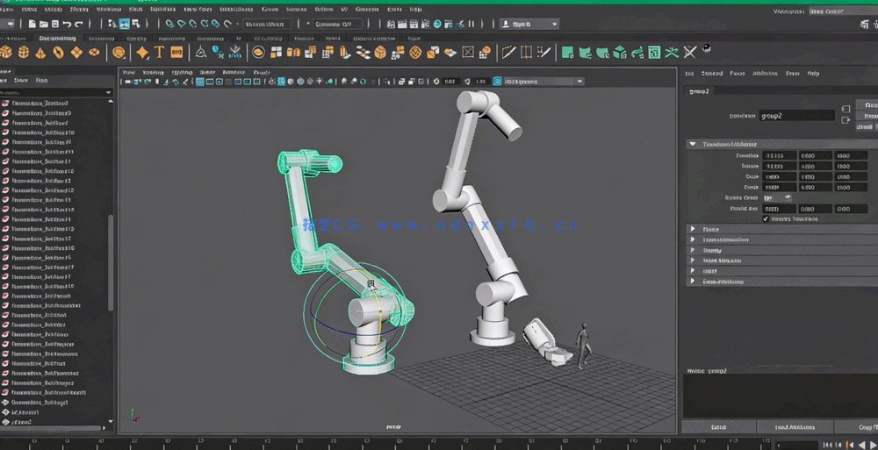Collapse the Transform Attributes section
The width and height of the screenshot is (878, 450).
point(692,144)
